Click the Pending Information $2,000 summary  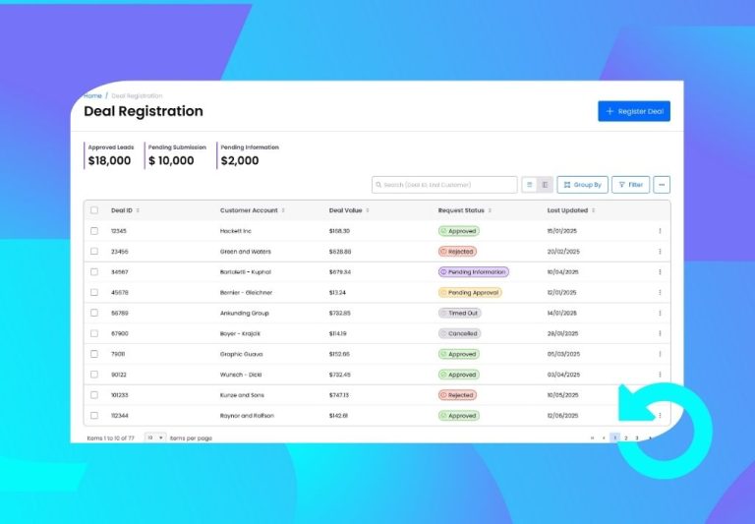tap(249, 155)
